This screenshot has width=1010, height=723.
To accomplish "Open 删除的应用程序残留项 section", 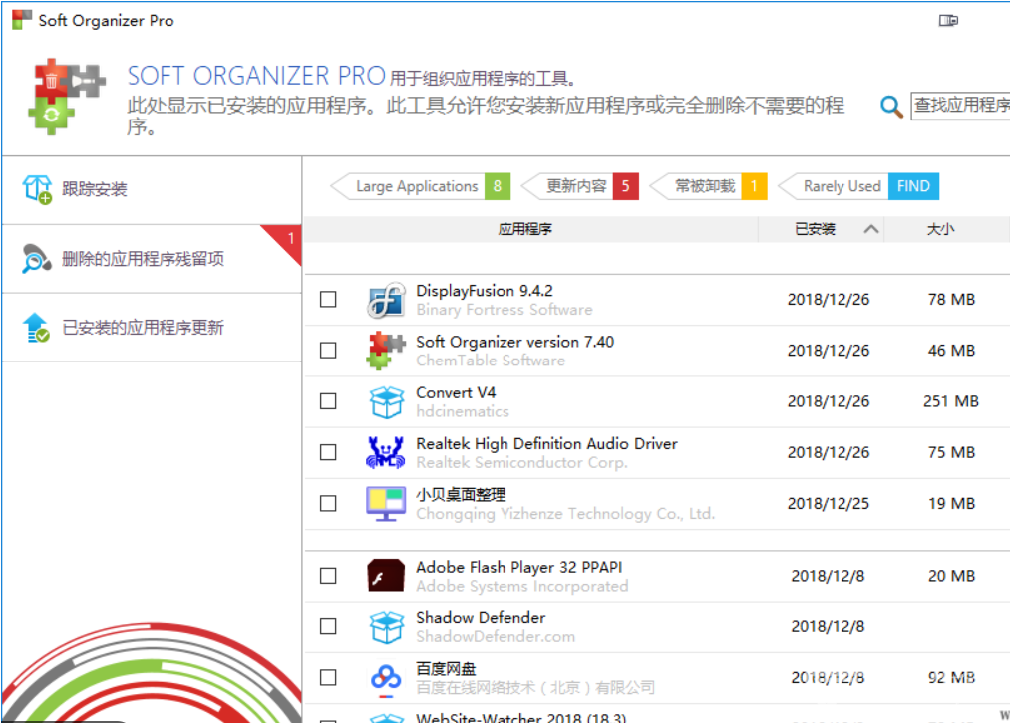I will 152,259.
